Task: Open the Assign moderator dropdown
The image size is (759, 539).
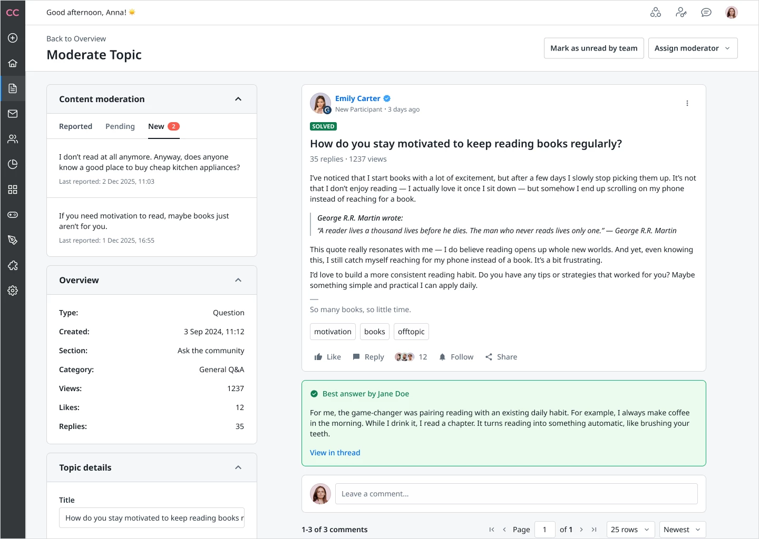Action: (x=693, y=48)
